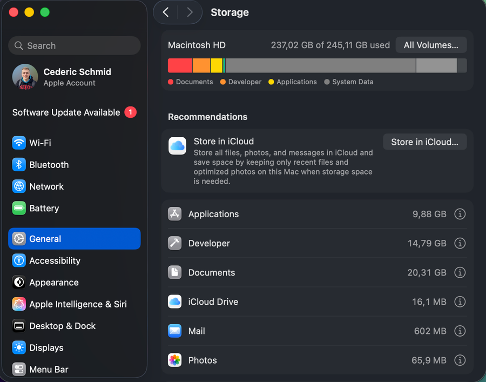Screen dimensions: 486x382
Task: Show info for Developer storage
Action: coord(460,243)
